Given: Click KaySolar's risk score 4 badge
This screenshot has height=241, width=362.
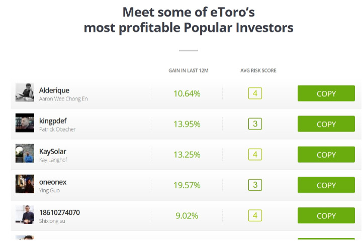Looking at the screenshot, I should tap(255, 155).
